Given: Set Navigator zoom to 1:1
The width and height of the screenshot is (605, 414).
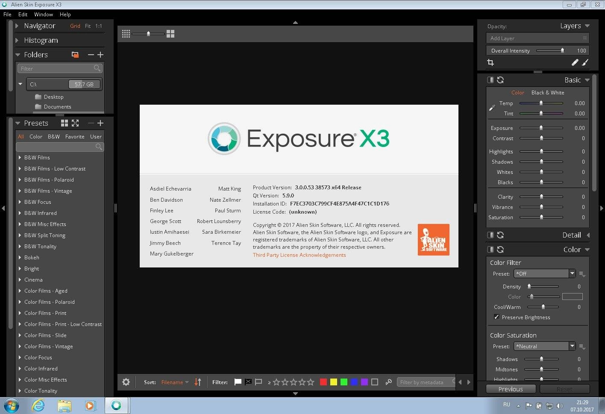Looking at the screenshot, I should click(x=99, y=26).
